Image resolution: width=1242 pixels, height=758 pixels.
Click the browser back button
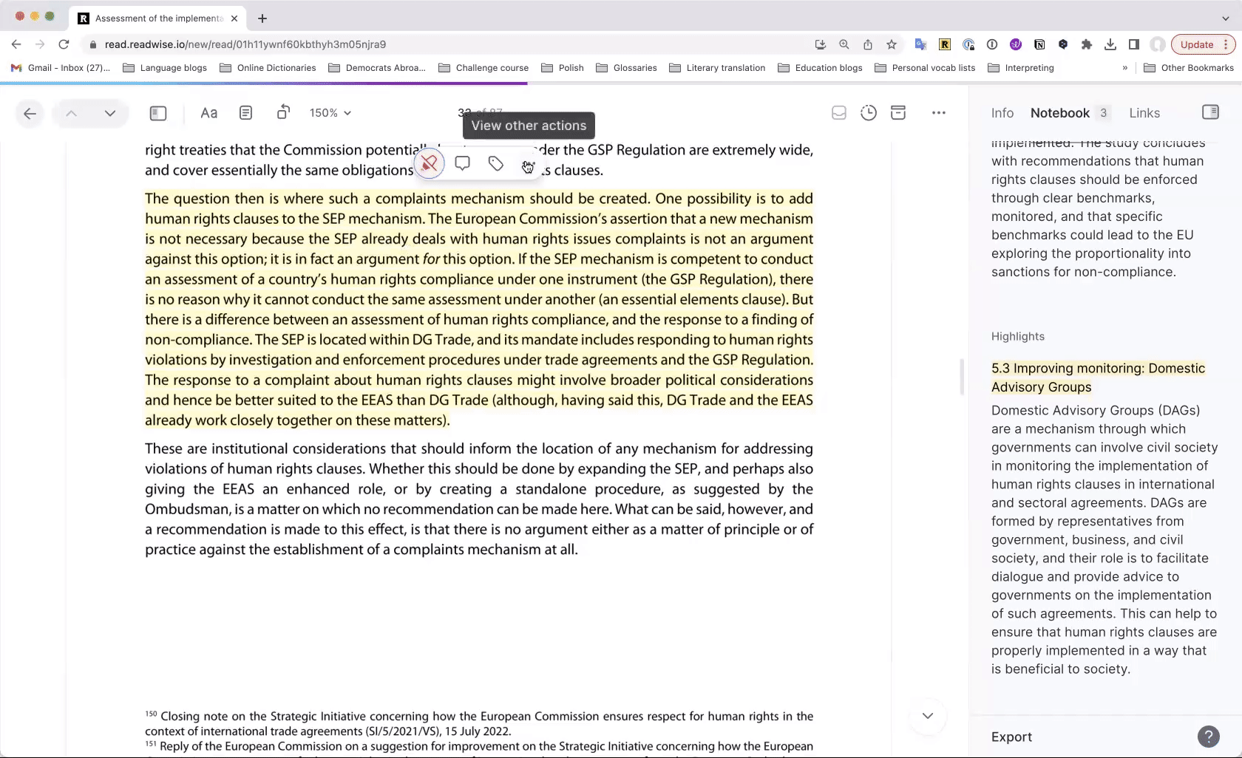(x=16, y=44)
